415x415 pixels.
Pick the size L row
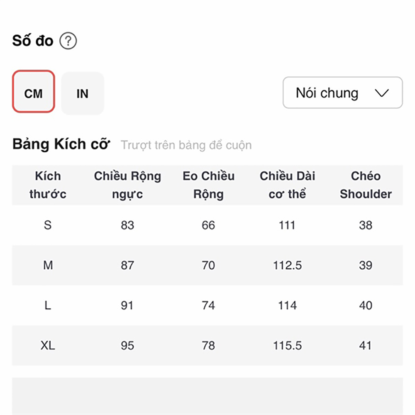pos(207,305)
